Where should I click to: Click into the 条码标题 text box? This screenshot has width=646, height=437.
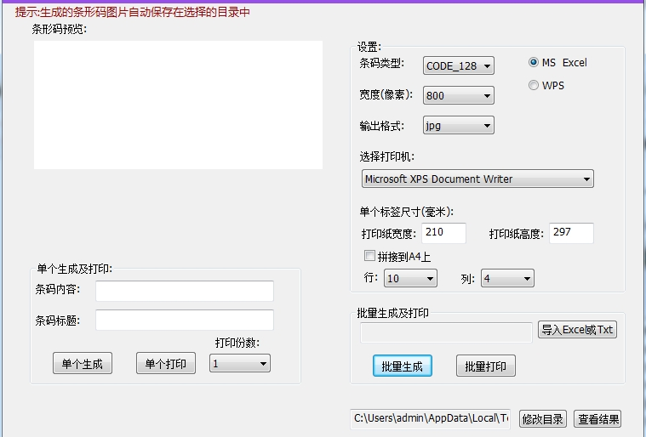[x=185, y=321]
